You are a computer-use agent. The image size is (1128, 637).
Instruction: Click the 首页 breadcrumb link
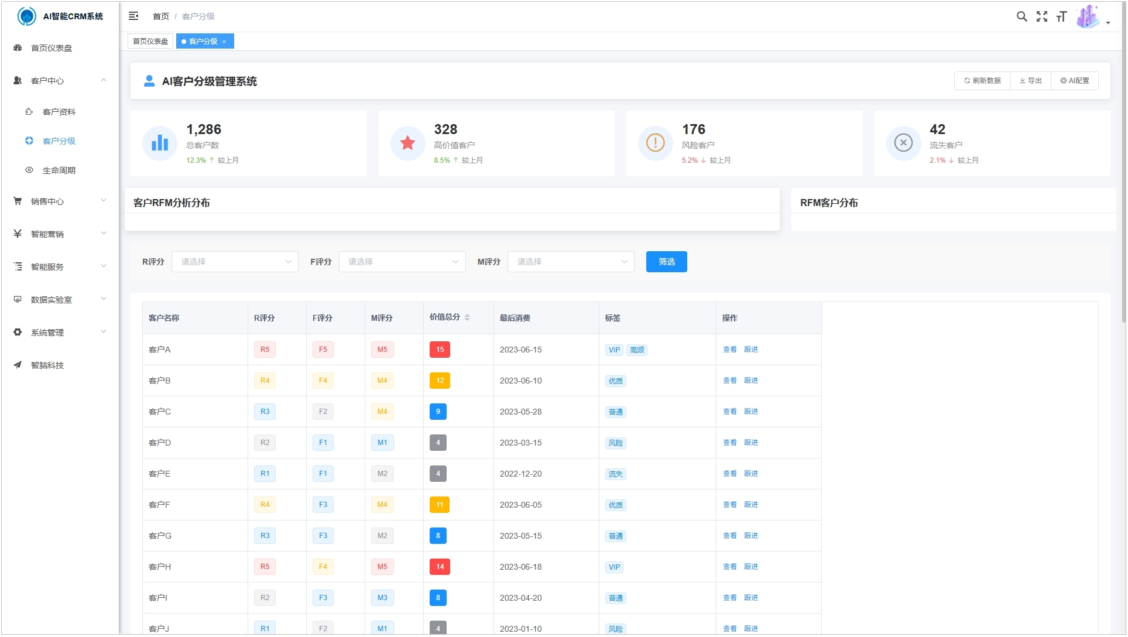[160, 16]
